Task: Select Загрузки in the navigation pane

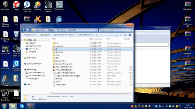Action: [32, 43]
